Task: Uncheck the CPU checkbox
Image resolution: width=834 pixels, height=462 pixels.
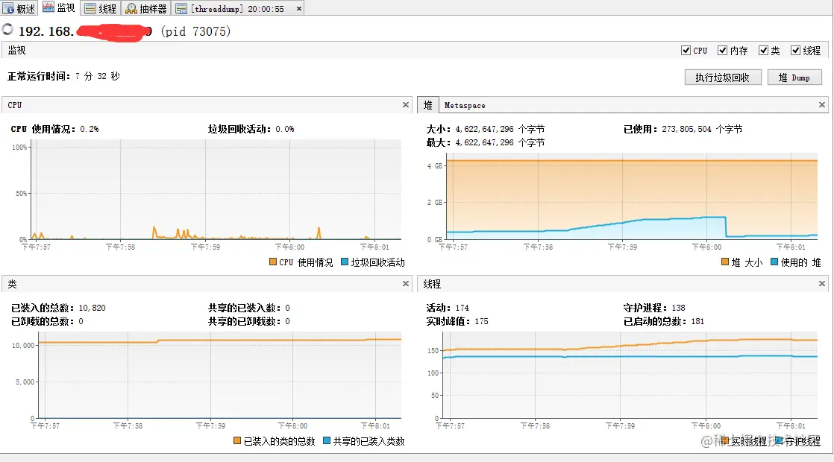Action: point(686,51)
